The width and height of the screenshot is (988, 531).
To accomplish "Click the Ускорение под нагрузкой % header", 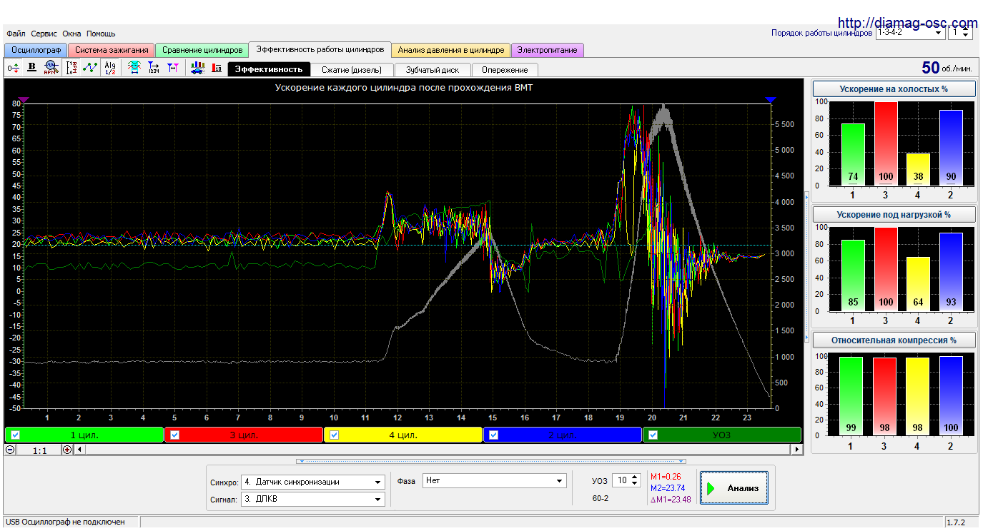I will pos(894,214).
